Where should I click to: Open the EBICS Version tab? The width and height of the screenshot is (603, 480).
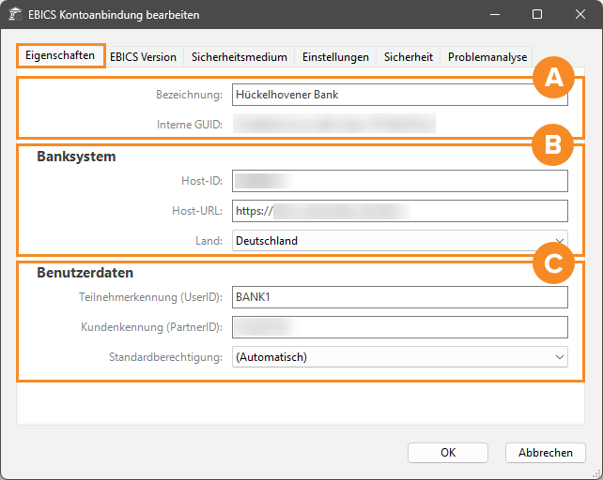143,57
